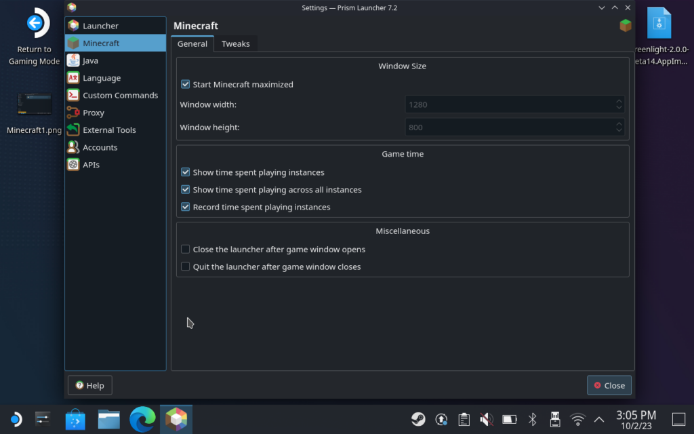Select the Greenlight AppImage file on desktop

click(x=661, y=37)
